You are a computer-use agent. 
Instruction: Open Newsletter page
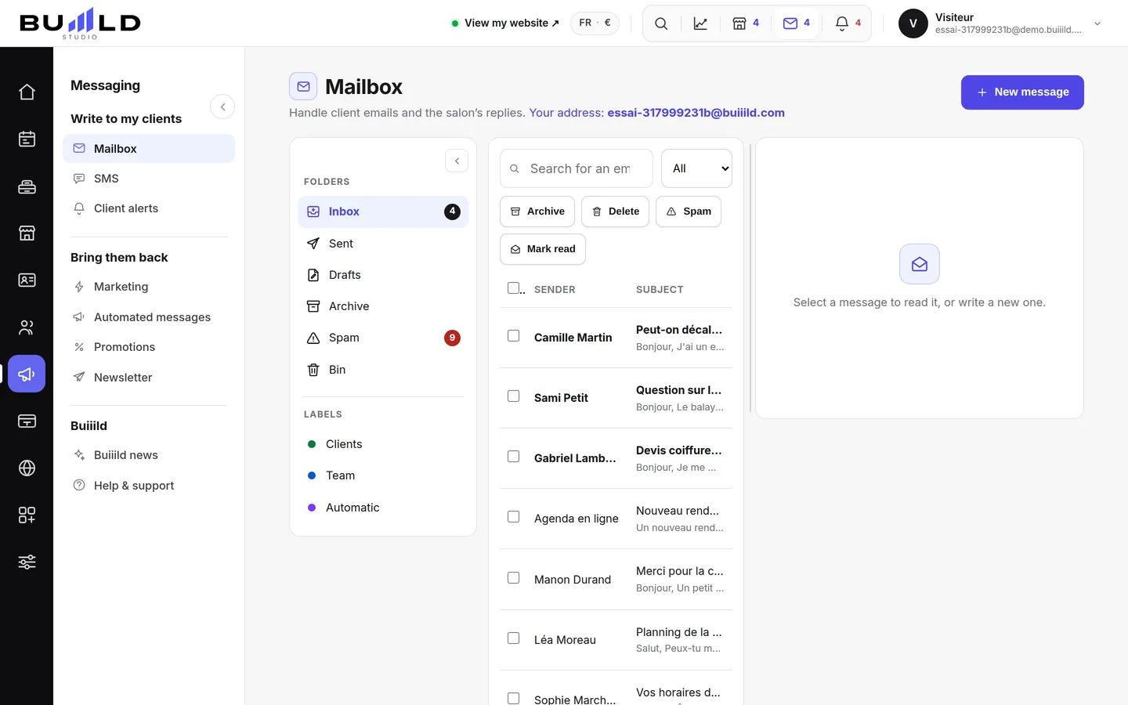[x=149, y=378]
